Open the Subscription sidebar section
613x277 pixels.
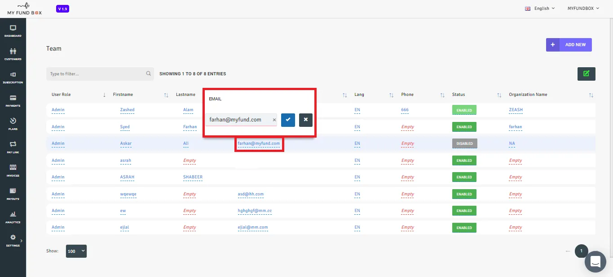click(x=13, y=78)
